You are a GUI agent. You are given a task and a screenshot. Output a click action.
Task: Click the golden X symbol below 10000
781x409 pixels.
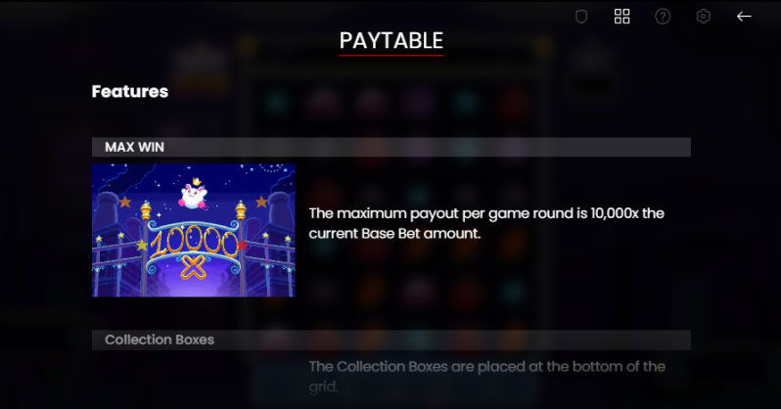(193, 268)
